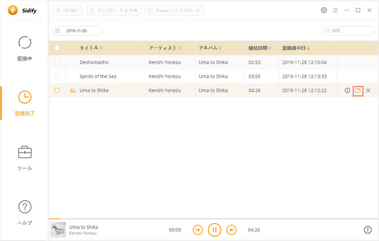Image resolution: width=379 pixels, height=241 pixels.
Task: Click the アップロード & 共有 upload button
Action: point(114,11)
